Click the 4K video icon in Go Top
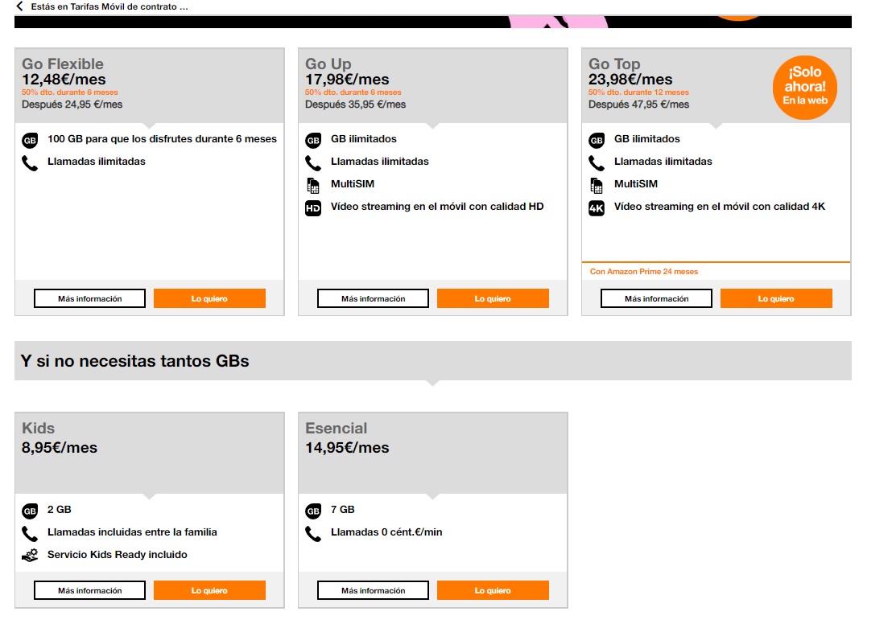Image resolution: width=892 pixels, height=628 pixels. click(597, 208)
